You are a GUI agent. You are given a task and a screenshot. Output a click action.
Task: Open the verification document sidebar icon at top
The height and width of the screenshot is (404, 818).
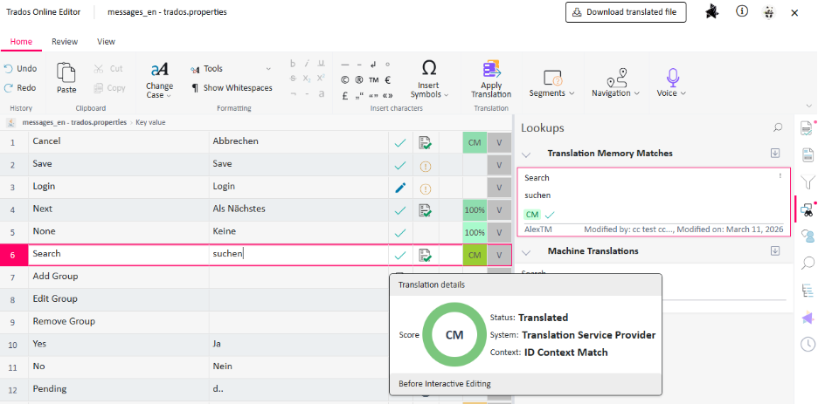[x=807, y=127]
